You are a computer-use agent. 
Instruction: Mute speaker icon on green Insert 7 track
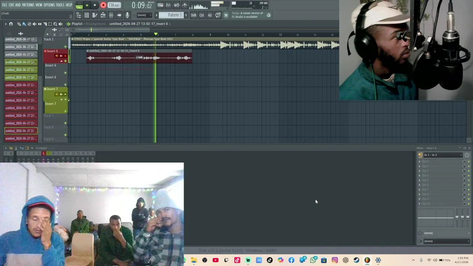click(61, 94)
